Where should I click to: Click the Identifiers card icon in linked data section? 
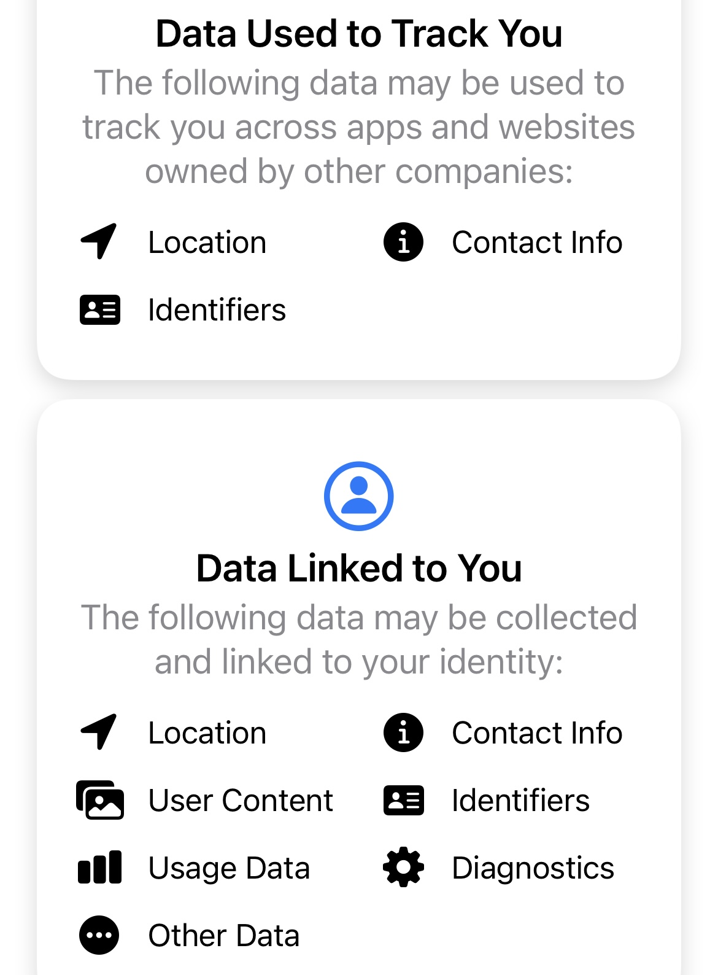[403, 800]
